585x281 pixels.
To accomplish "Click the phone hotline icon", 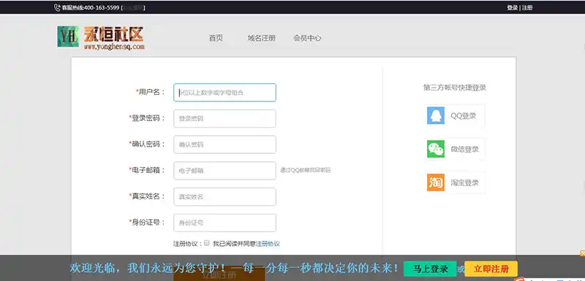I will [57, 7].
